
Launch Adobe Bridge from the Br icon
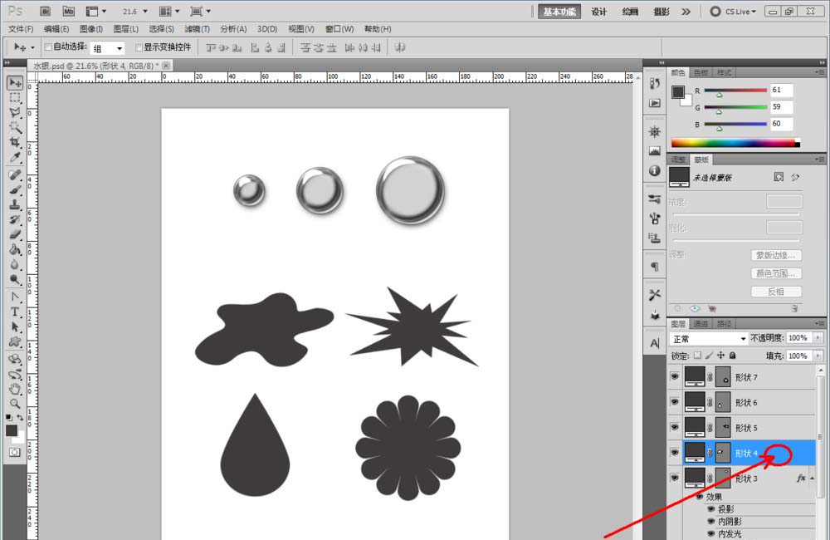(x=45, y=11)
